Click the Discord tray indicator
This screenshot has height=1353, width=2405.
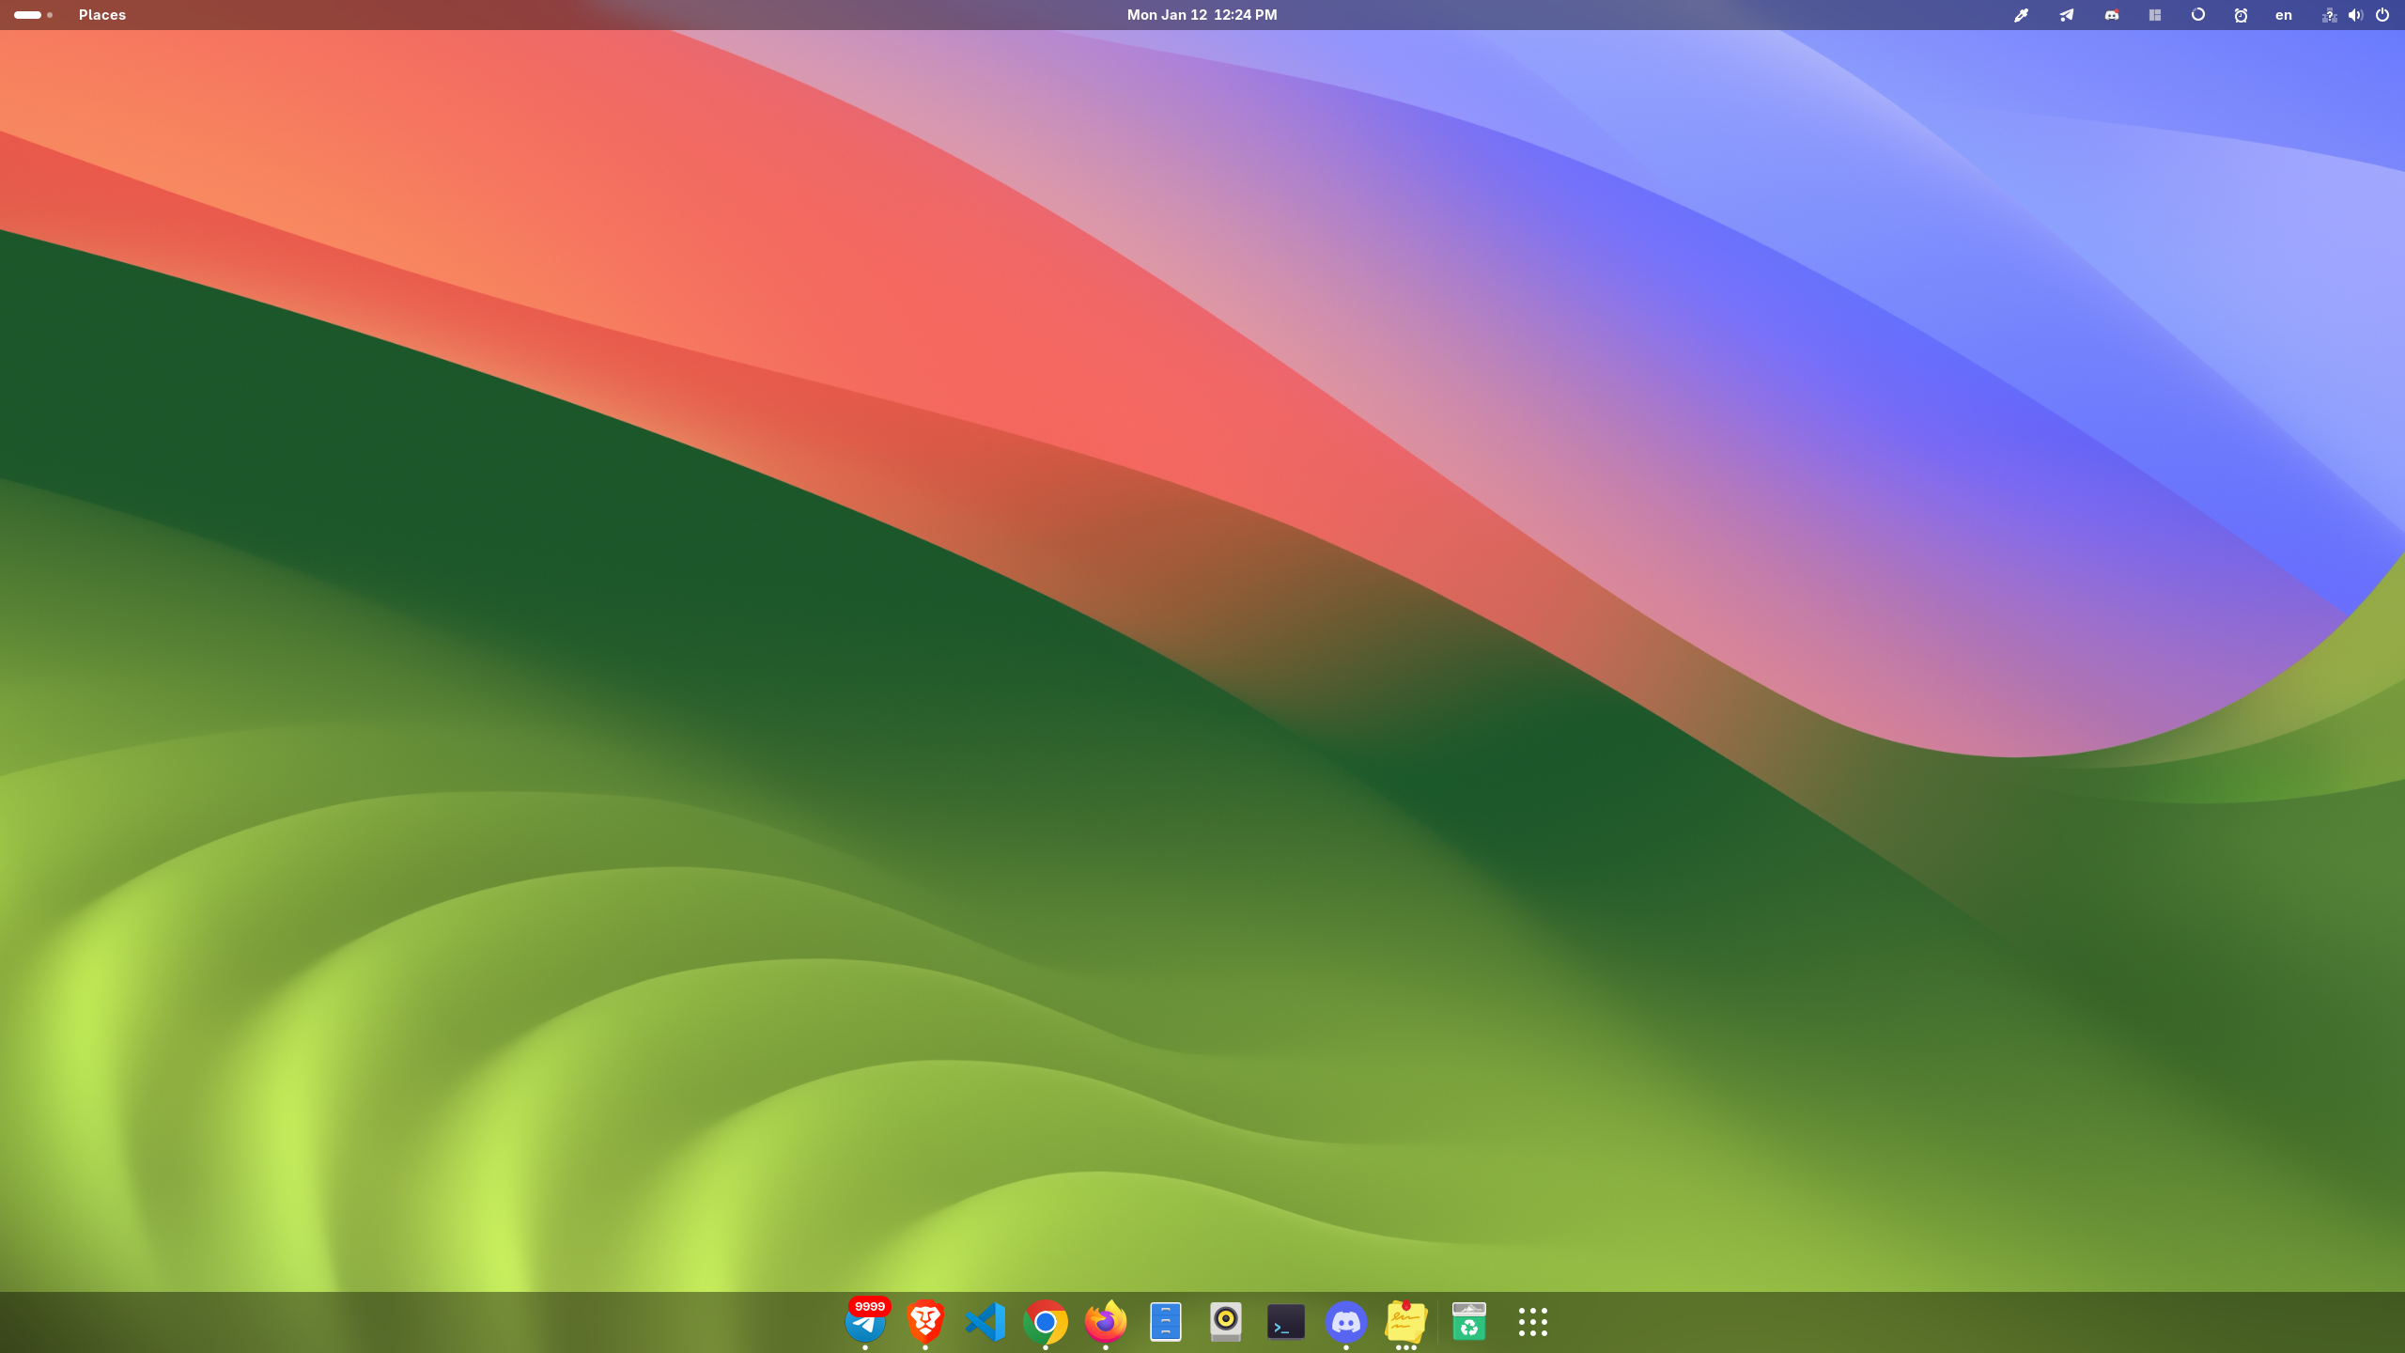pyautogui.click(x=2112, y=15)
